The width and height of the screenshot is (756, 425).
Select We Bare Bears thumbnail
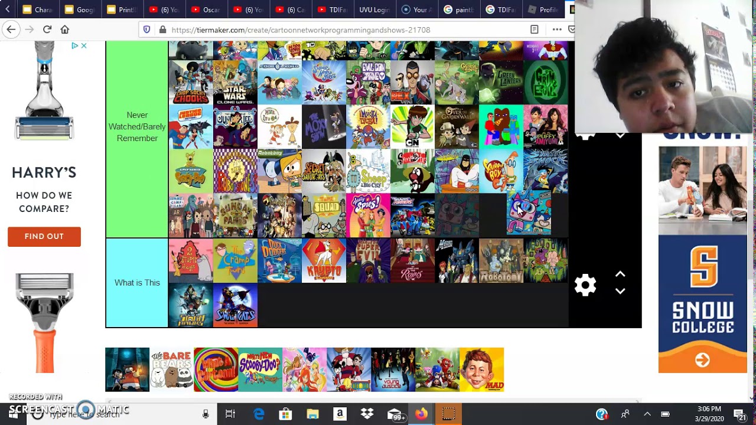(x=171, y=370)
